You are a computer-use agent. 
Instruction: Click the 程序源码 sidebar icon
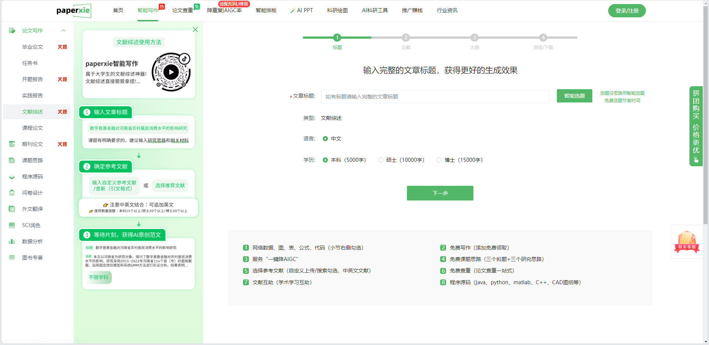[12, 177]
